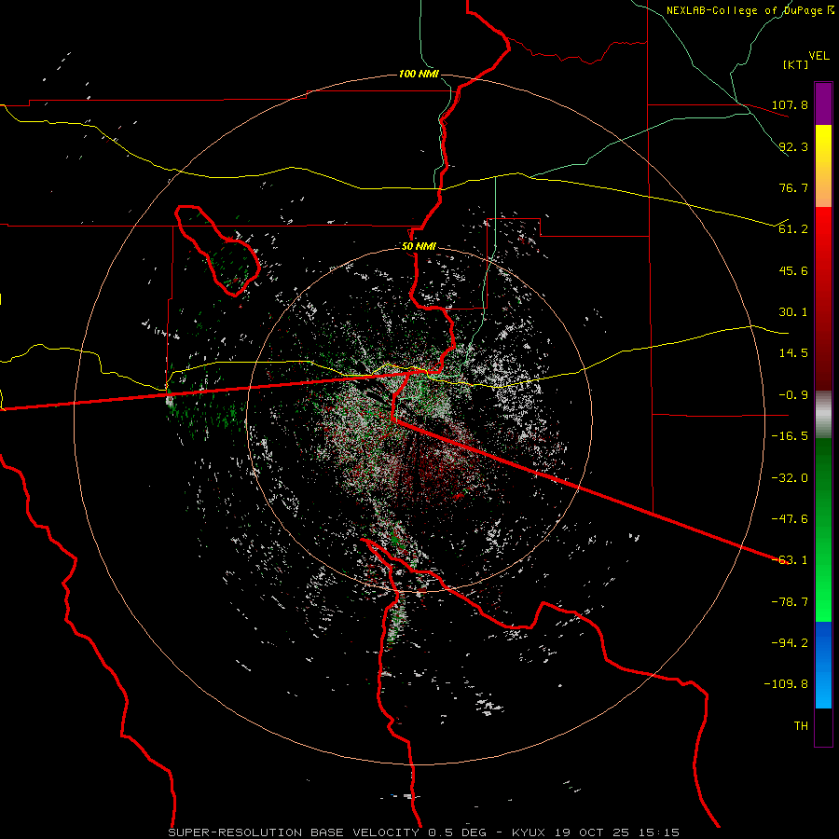This screenshot has width=839, height=839.
Task: Click the -16.5 legend value
Action: coord(790,436)
